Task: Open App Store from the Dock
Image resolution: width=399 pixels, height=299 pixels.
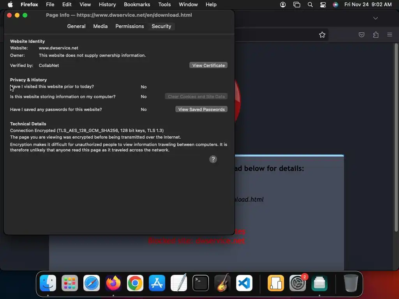Action: click(x=157, y=283)
